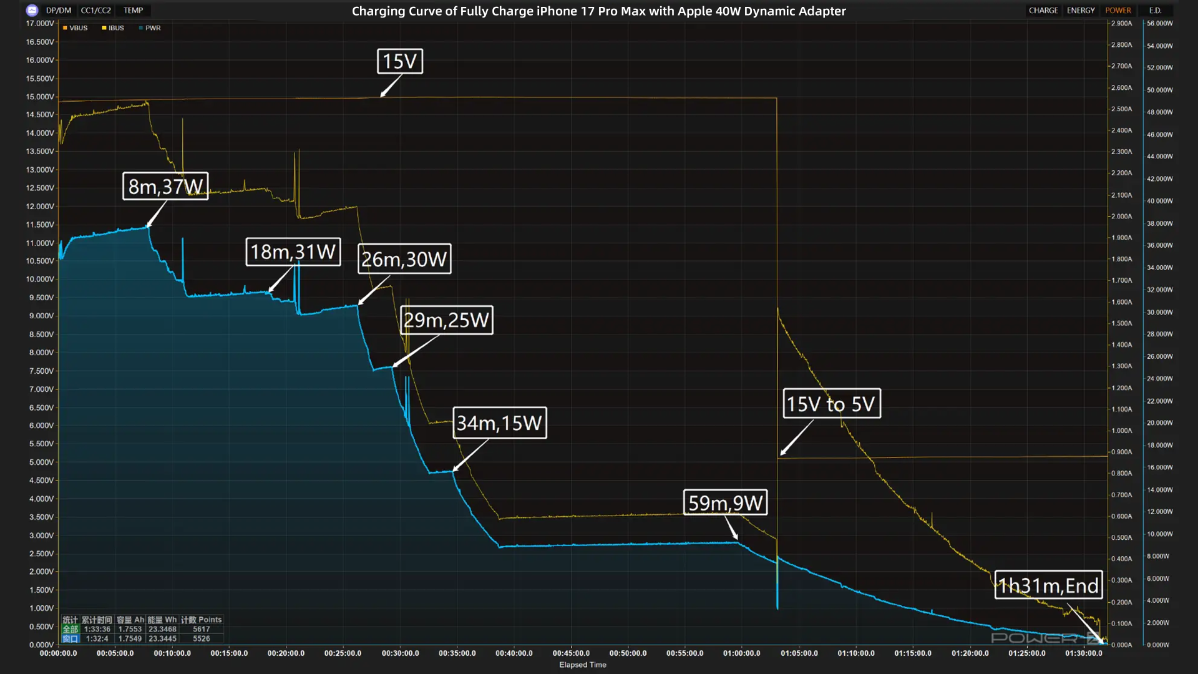The width and height of the screenshot is (1198, 674).
Task: Click the PWR legend teal swatch
Action: tap(141, 28)
